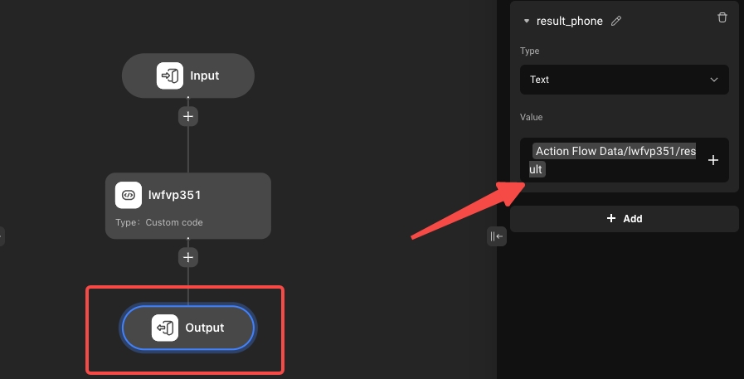Click the Value label
This screenshot has width=744, height=379.
(531, 117)
